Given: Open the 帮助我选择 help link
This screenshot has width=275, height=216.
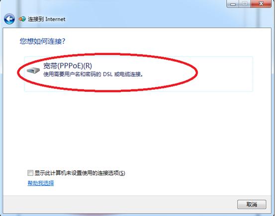Looking at the screenshot, I should (41, 183).
